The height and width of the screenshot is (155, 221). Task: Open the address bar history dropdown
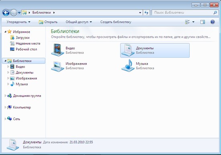click(140, 13)
